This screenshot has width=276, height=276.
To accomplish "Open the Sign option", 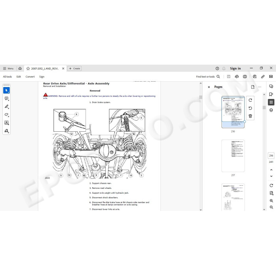I will point(42,77).
